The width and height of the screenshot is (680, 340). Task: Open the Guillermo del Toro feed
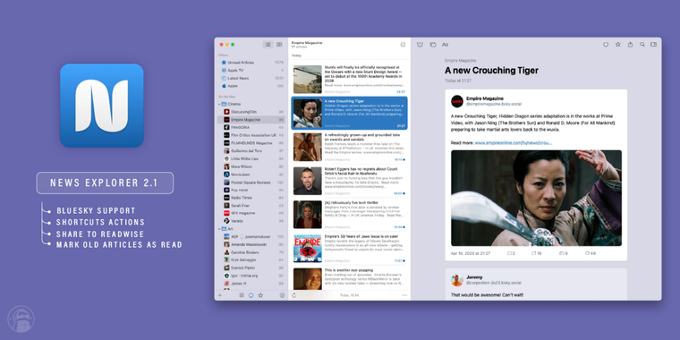pyautogui.click(x=252, y=151)
